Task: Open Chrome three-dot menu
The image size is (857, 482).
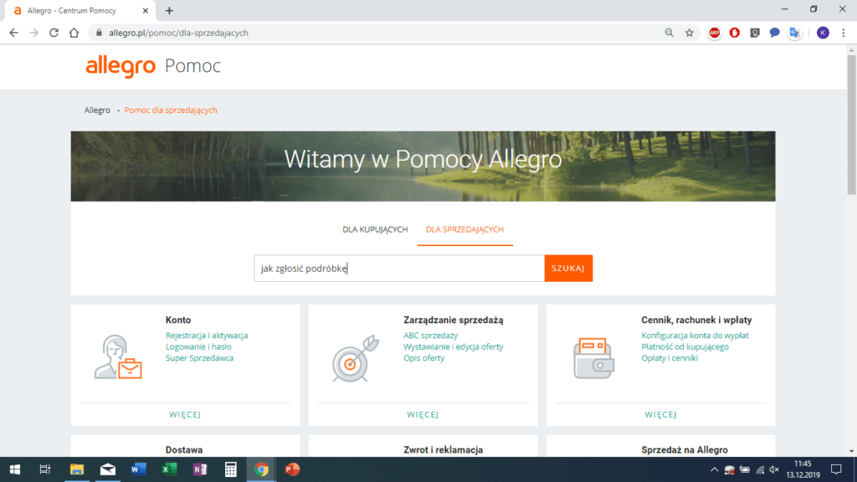Action: [844, 33]
